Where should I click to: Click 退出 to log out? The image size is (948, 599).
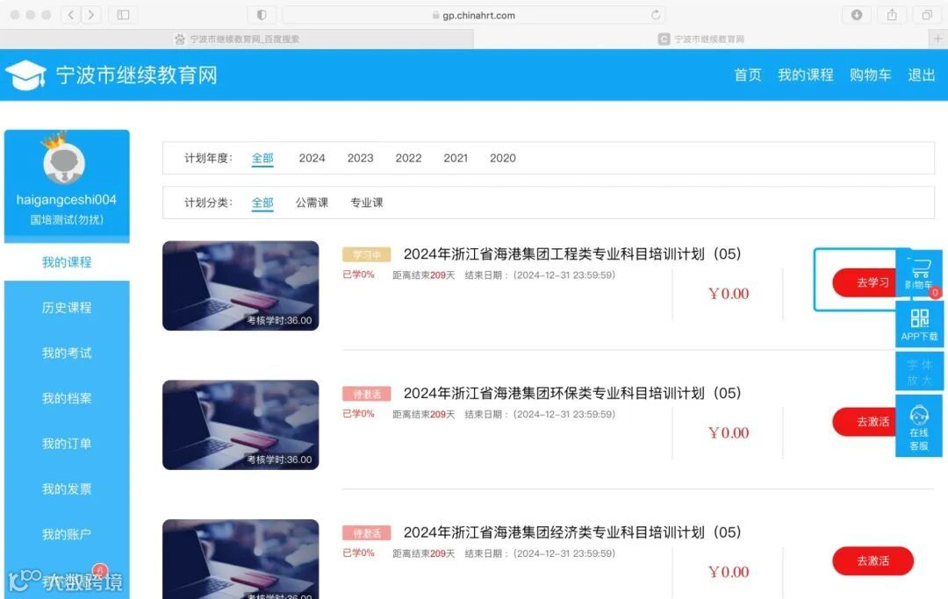(922, 75)
